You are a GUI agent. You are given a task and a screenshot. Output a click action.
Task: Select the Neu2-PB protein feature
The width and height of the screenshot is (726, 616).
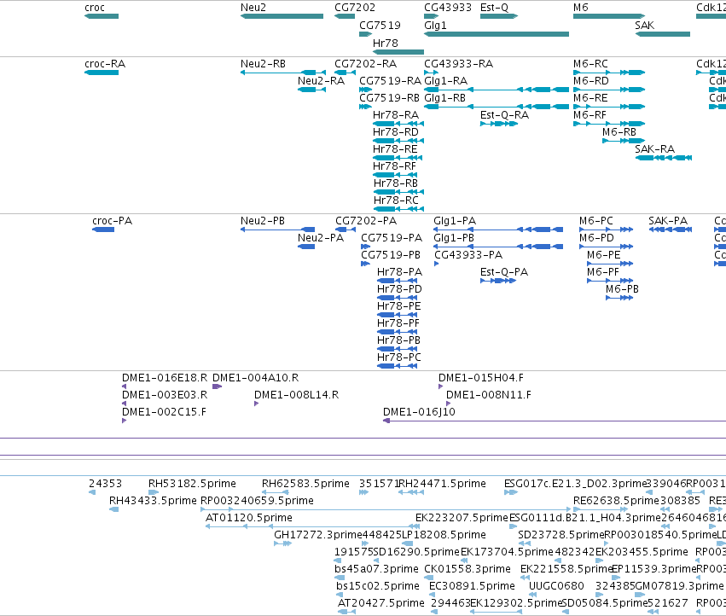277,230
